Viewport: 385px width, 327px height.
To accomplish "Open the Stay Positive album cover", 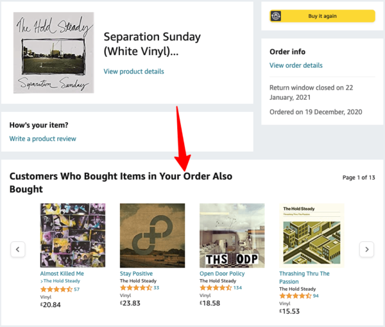I will coord(152,235).
